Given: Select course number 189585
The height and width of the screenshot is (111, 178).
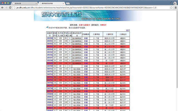Looking at the screenshot, I should (50, 52).
